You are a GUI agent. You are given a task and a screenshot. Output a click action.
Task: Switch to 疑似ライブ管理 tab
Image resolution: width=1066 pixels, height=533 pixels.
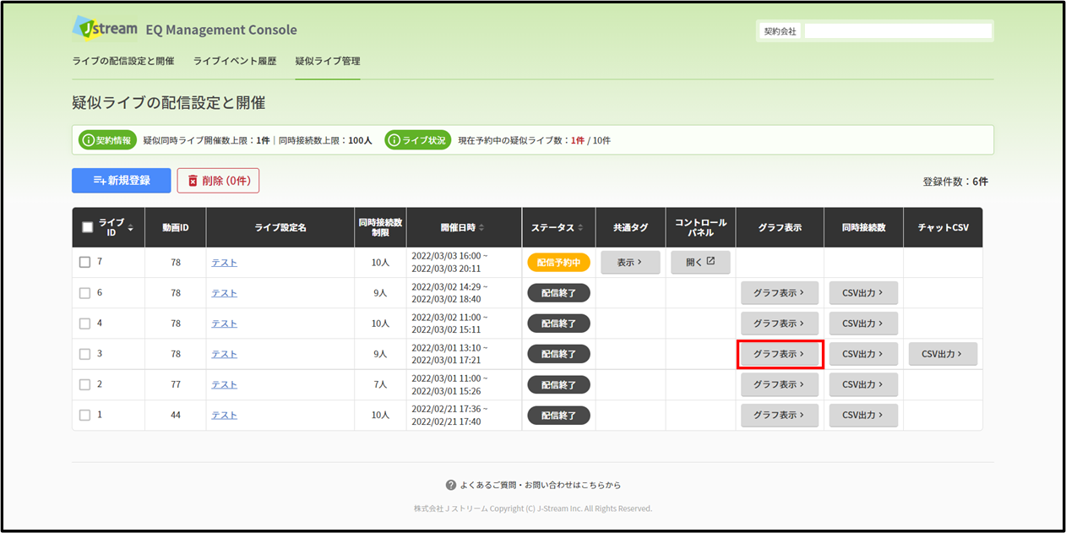[x=328, y=61]
